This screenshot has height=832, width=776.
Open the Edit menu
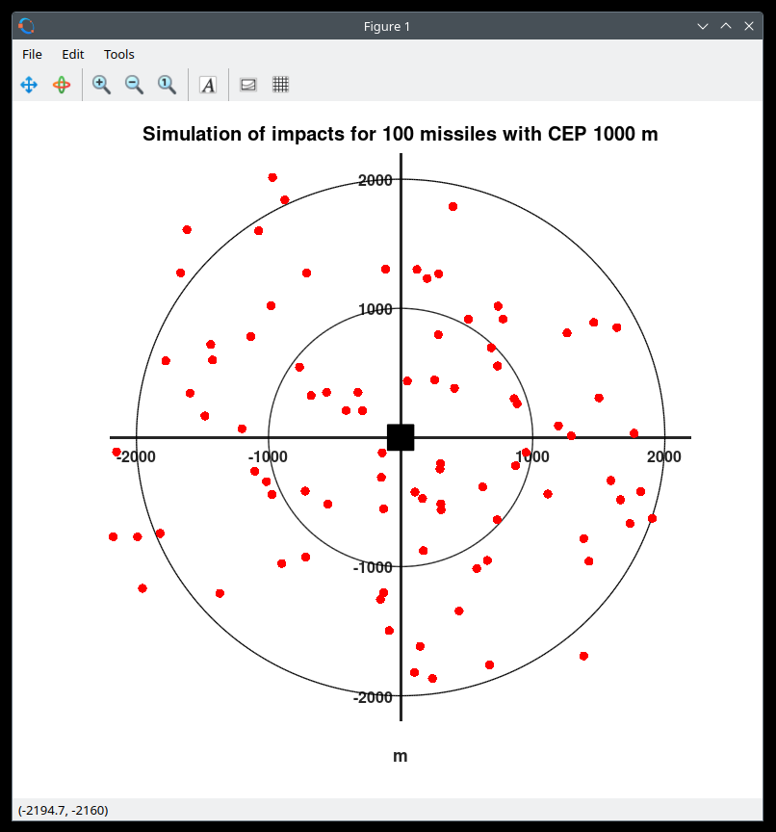click(x=72, y=54)
